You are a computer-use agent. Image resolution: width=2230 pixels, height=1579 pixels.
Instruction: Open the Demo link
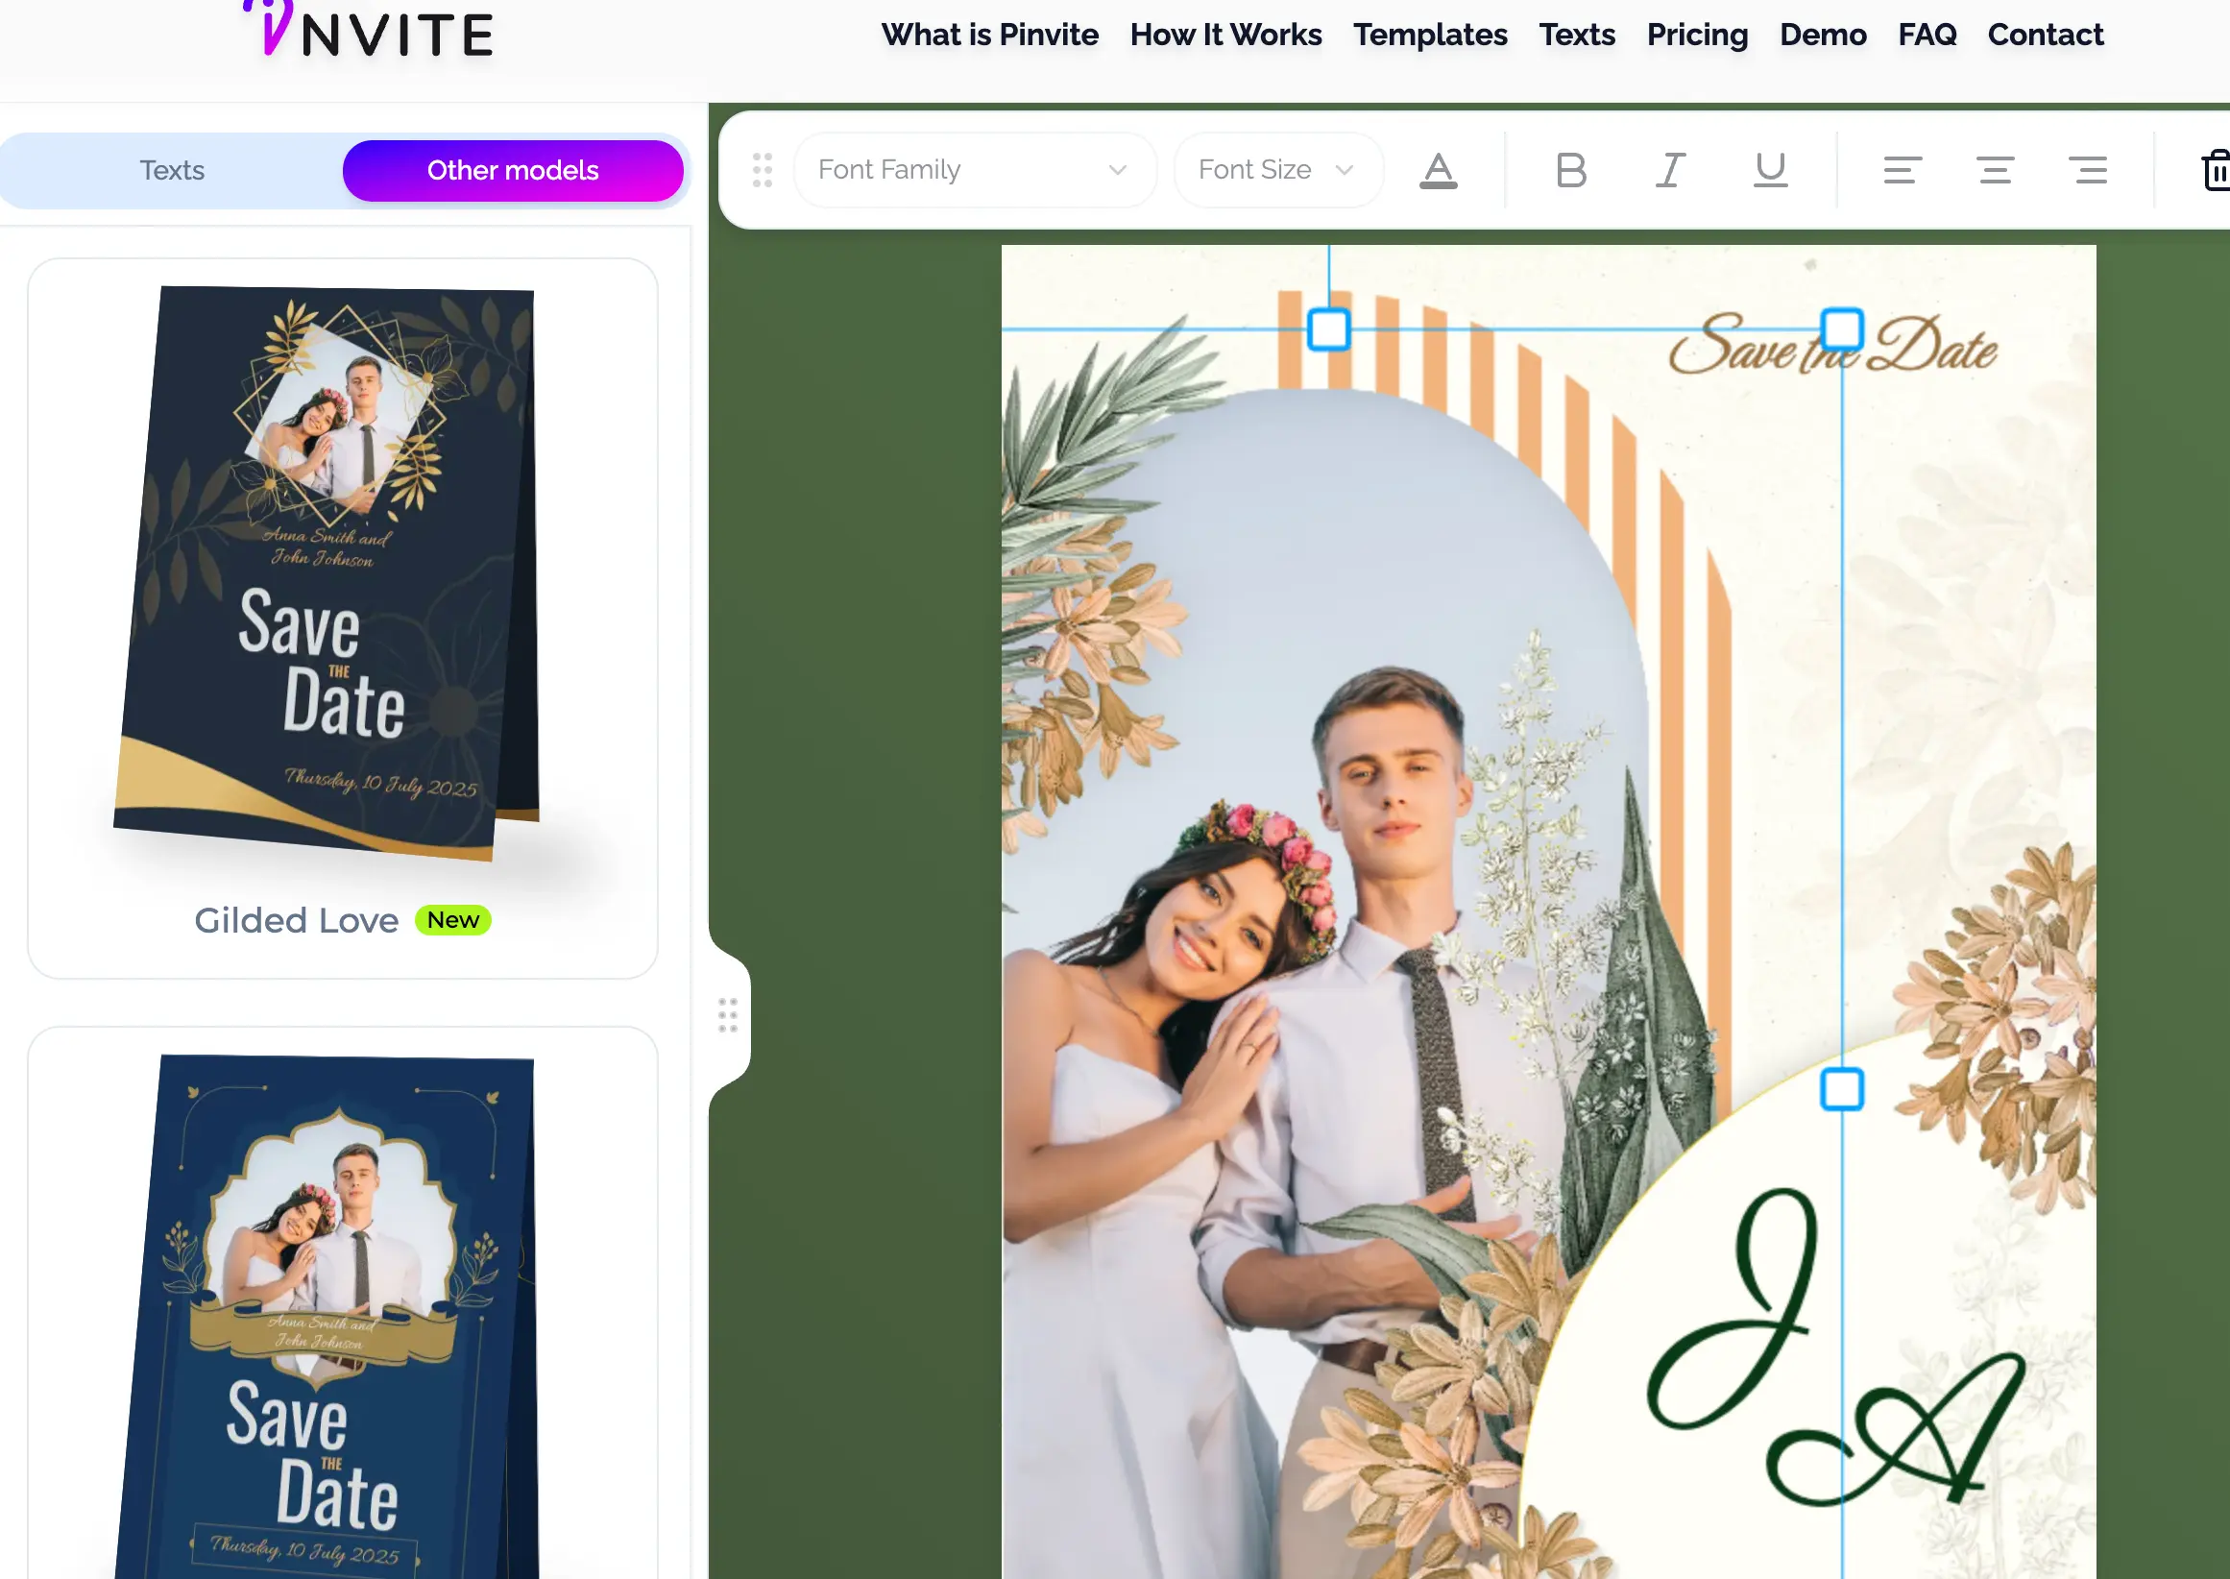(1822, 35)
